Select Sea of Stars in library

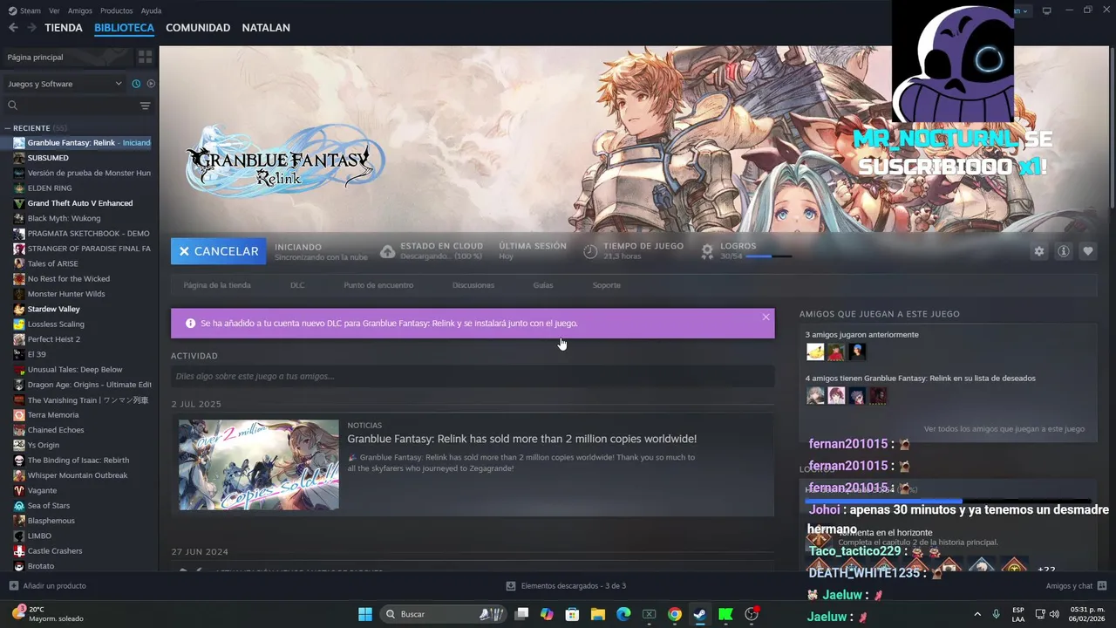(49, 506)
